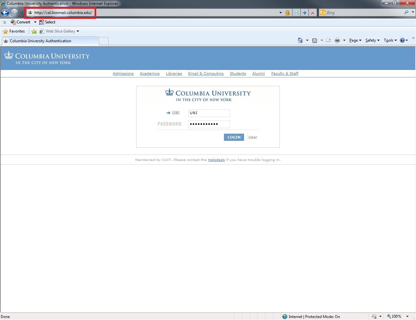Click Convert in the PDF toolbar

point(20,22)
